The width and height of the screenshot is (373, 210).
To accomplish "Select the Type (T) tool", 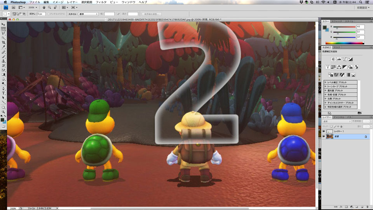I will 3,93.
